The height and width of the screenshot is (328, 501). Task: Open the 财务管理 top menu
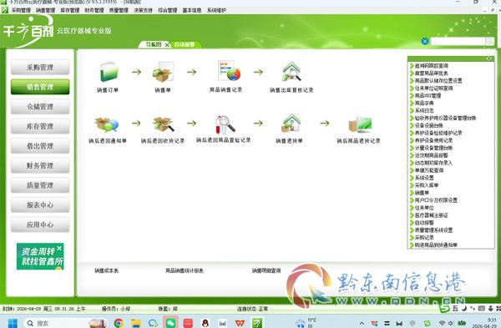click(94, 10)
